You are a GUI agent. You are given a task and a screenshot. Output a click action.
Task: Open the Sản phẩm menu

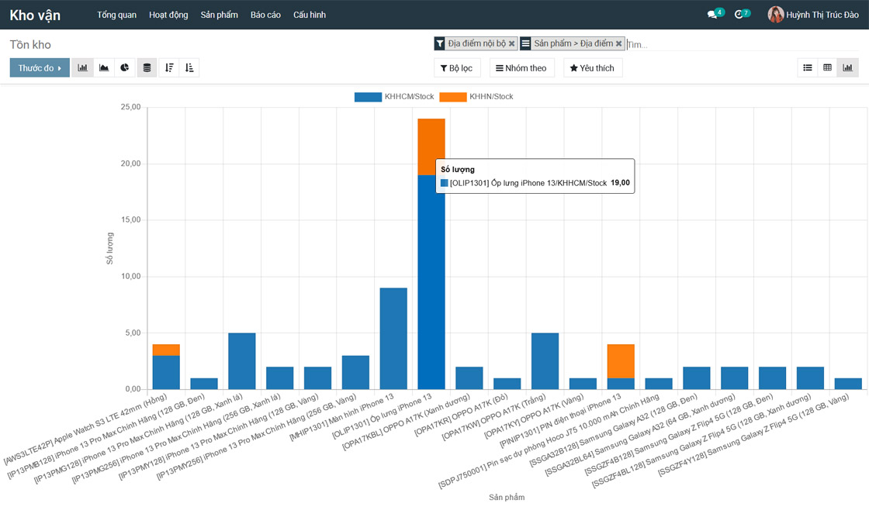click(219, 15)
